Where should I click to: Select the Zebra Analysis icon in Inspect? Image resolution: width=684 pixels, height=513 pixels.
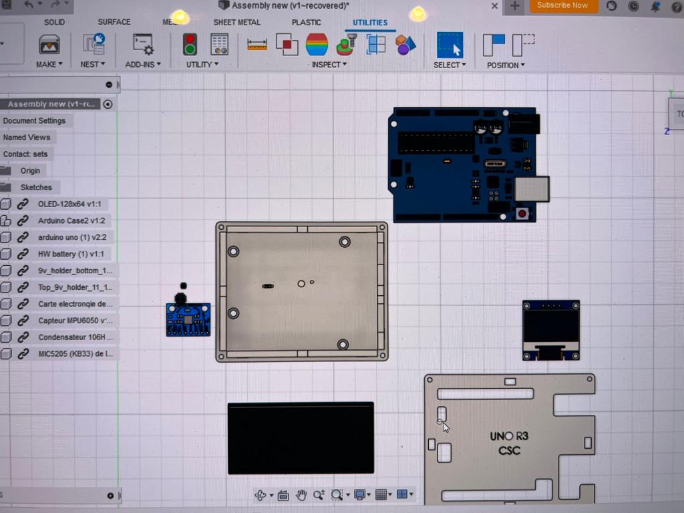(317, 44)
